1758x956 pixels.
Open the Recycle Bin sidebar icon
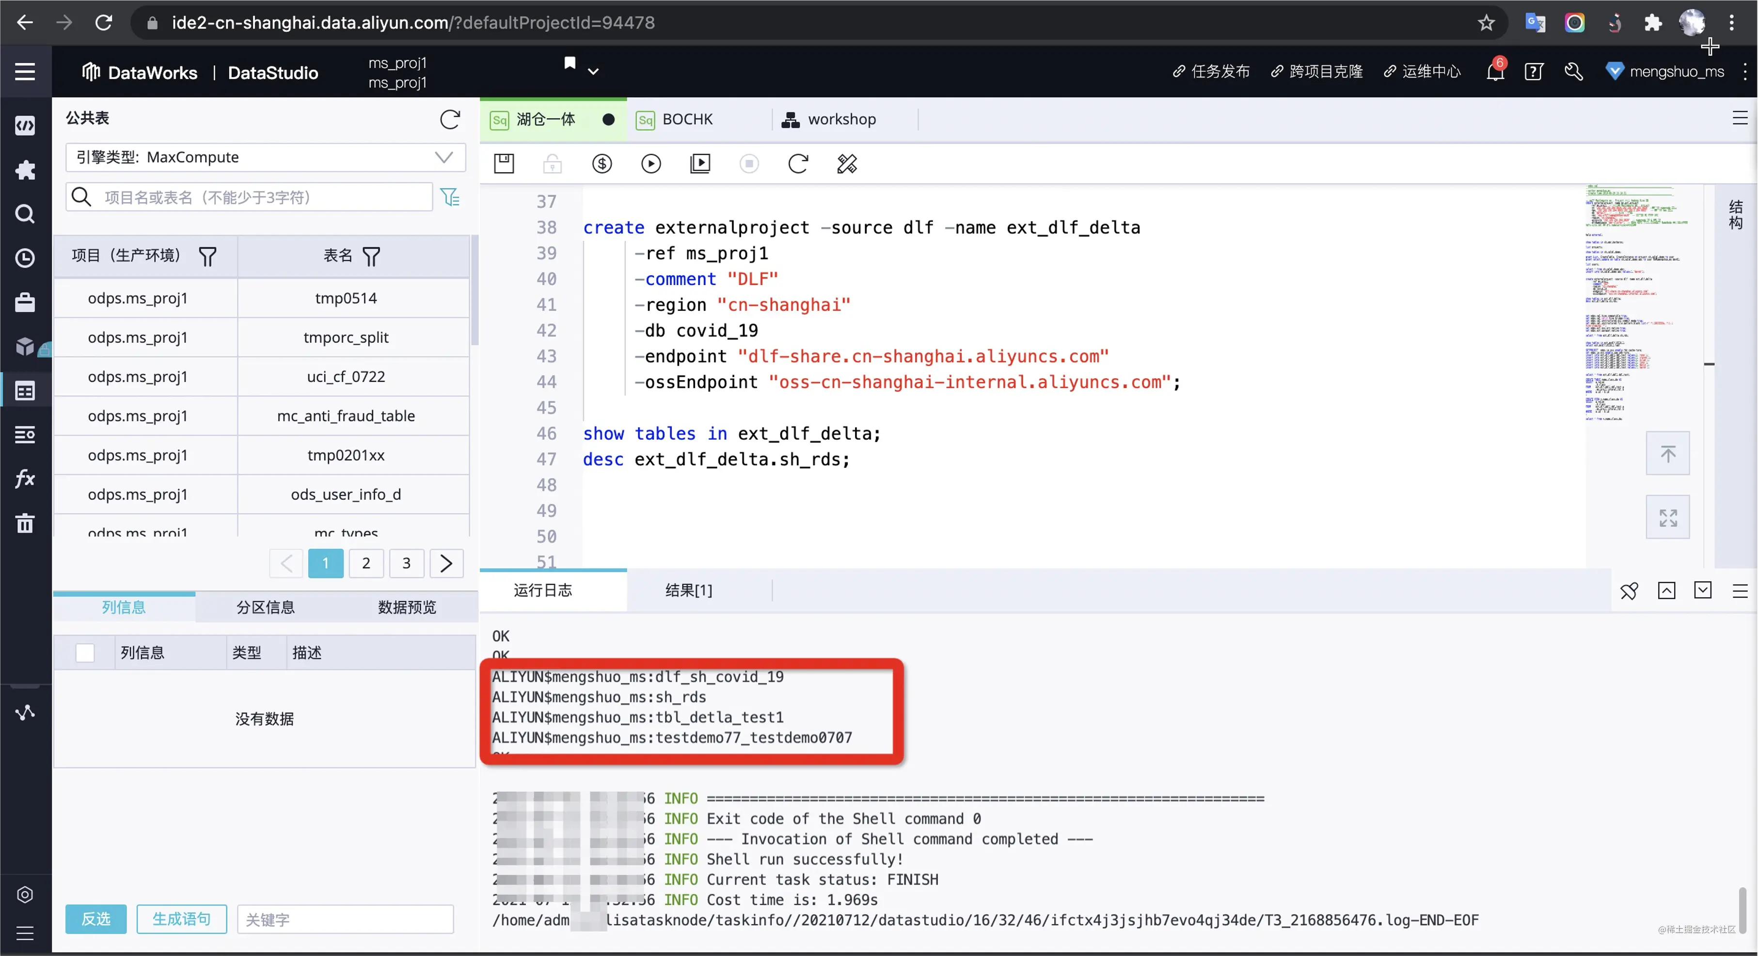(x=25, y=524)
